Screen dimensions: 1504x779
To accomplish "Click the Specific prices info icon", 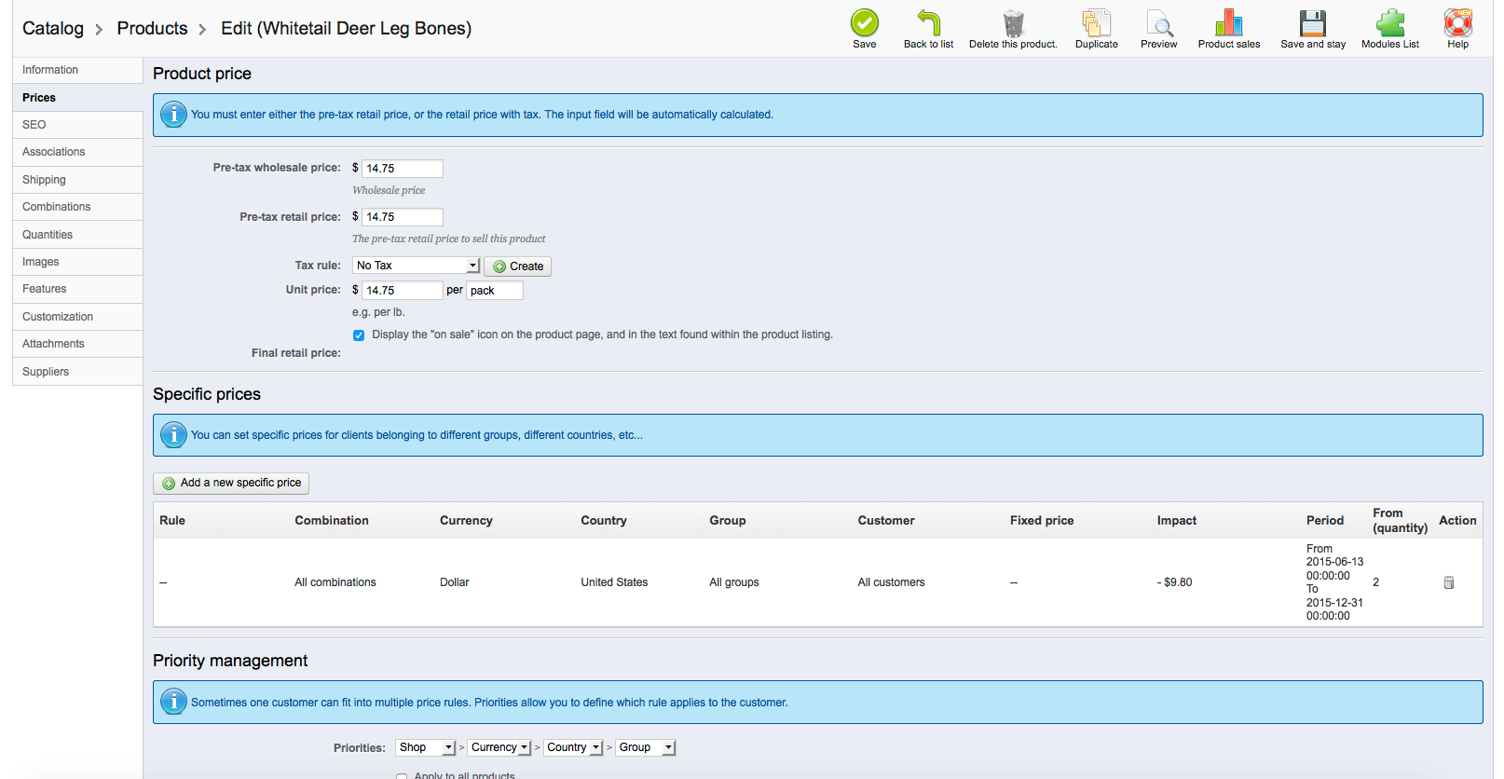I will click(x=173, y=435).
